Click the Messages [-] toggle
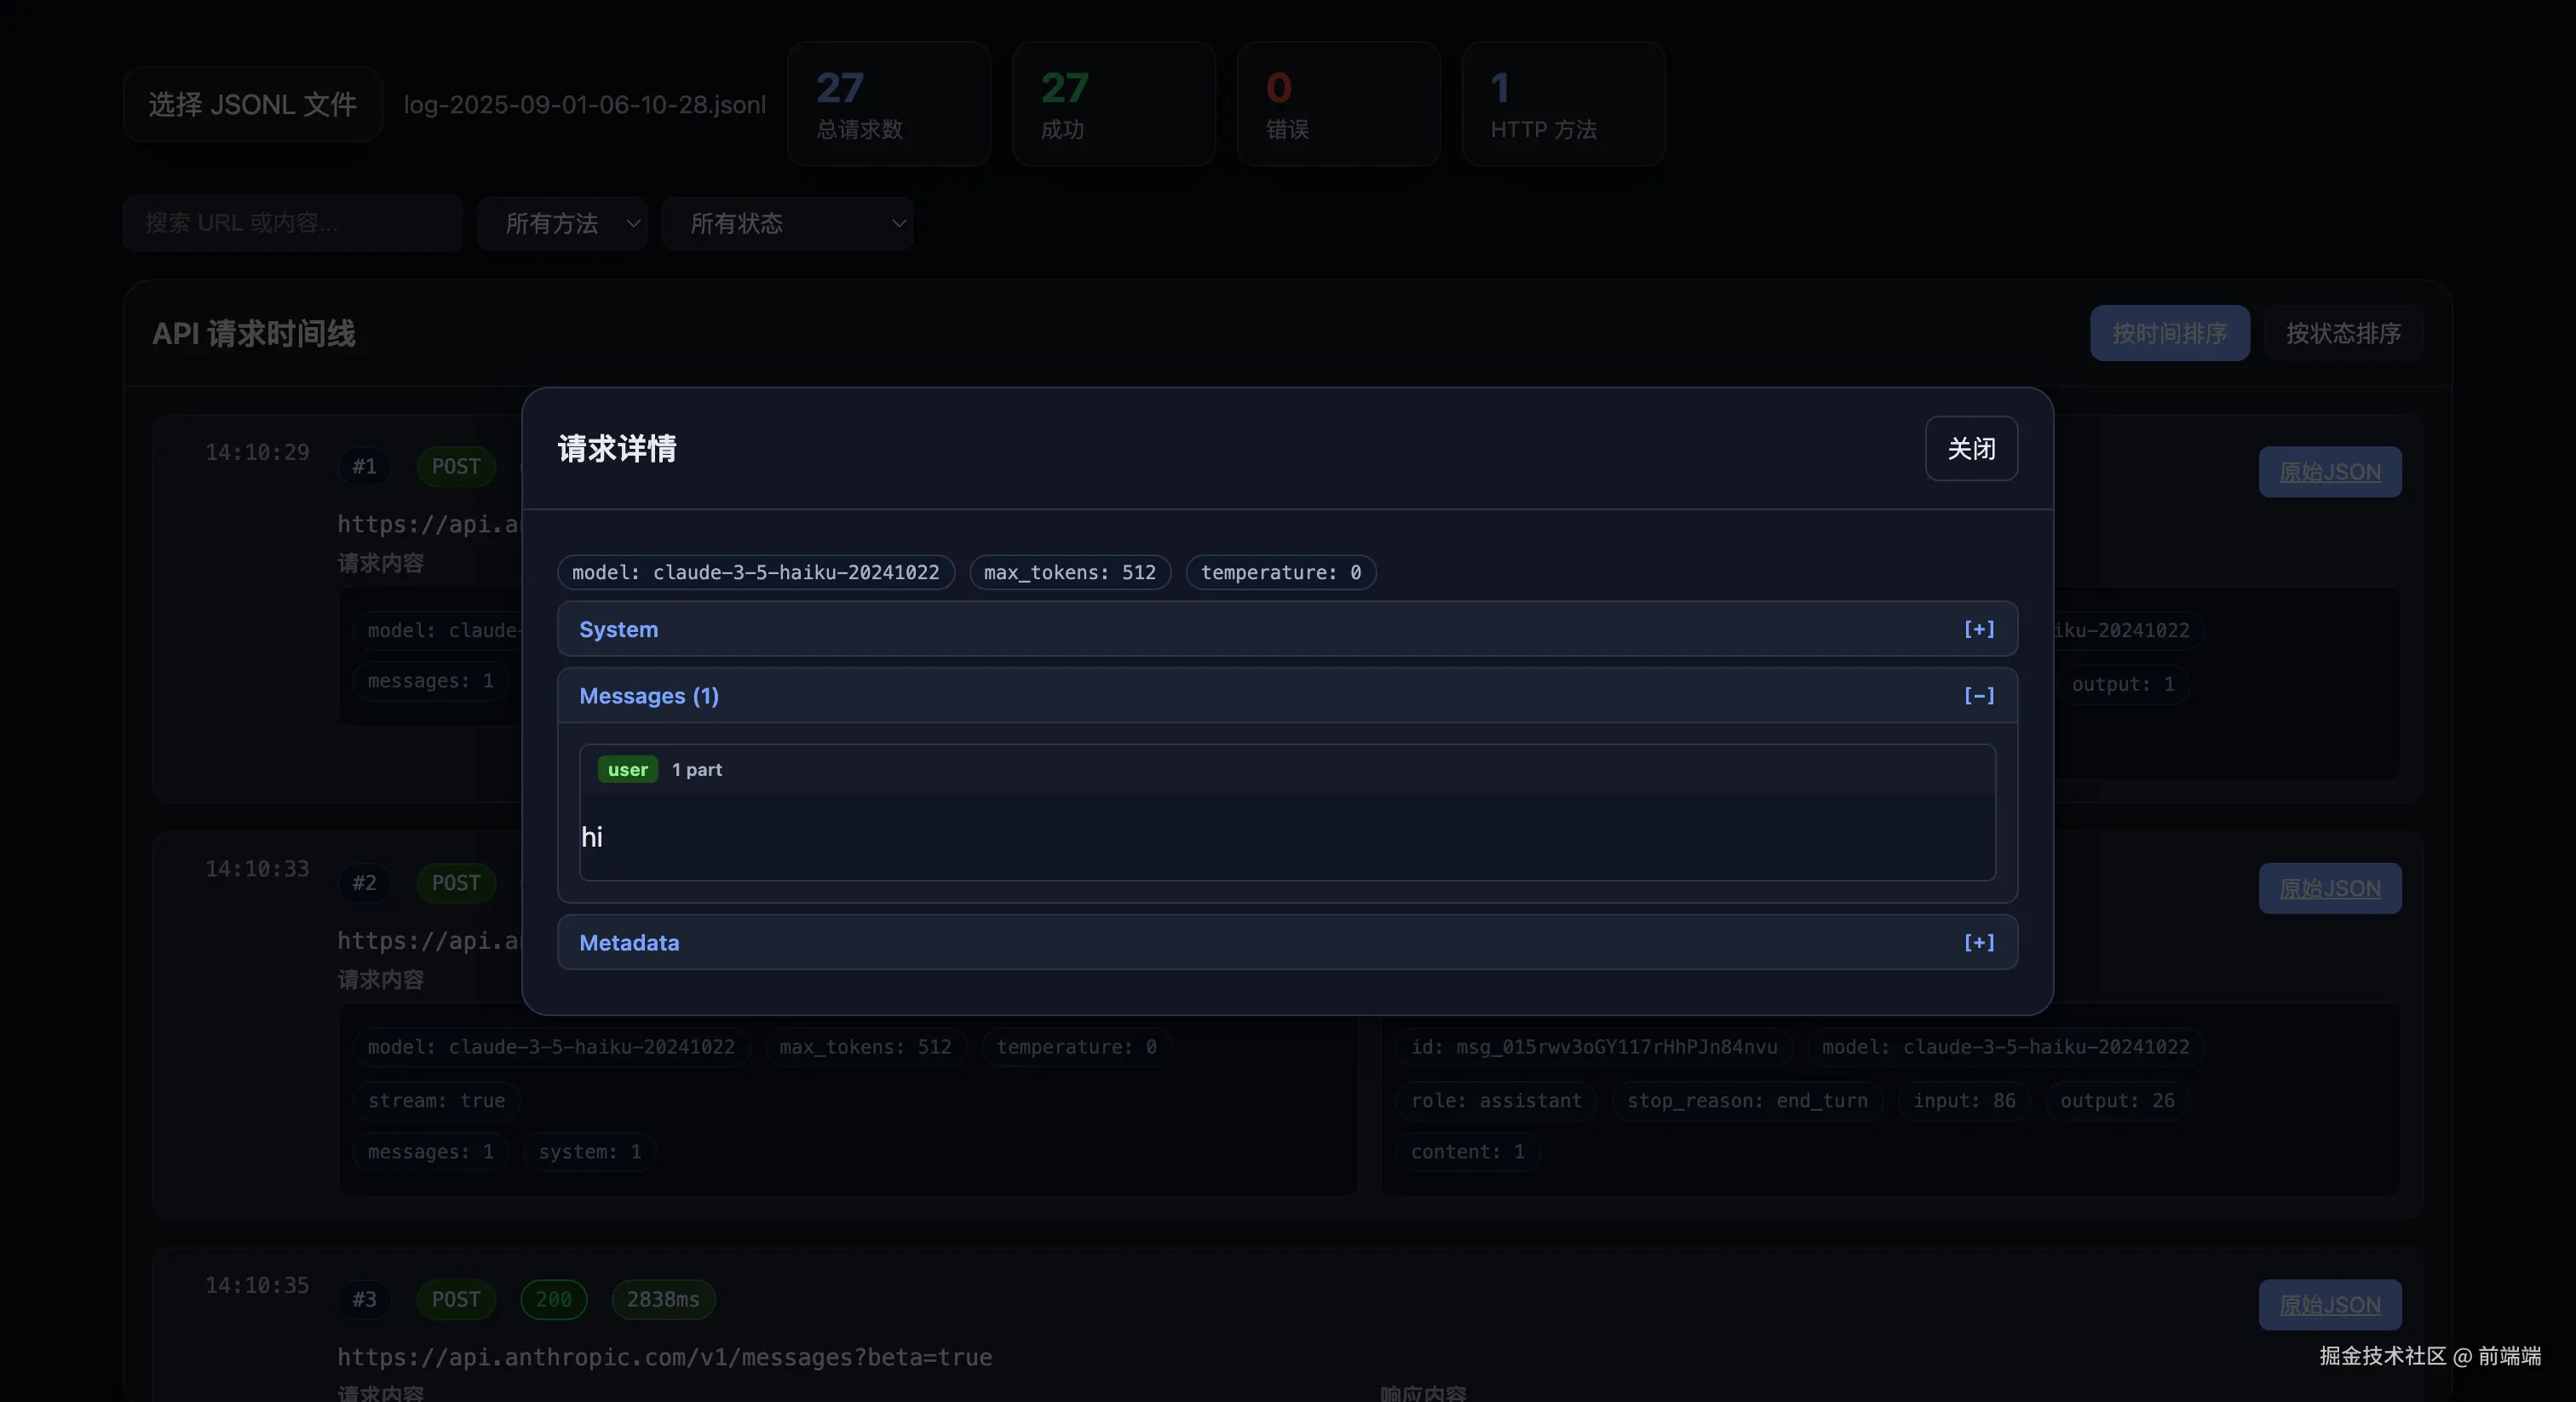Screen dimensions: 2576x1402 click(1979, 696)
